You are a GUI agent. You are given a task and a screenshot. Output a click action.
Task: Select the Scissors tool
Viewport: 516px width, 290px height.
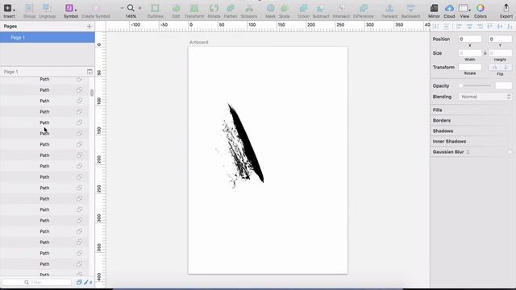tap(249, 8)
